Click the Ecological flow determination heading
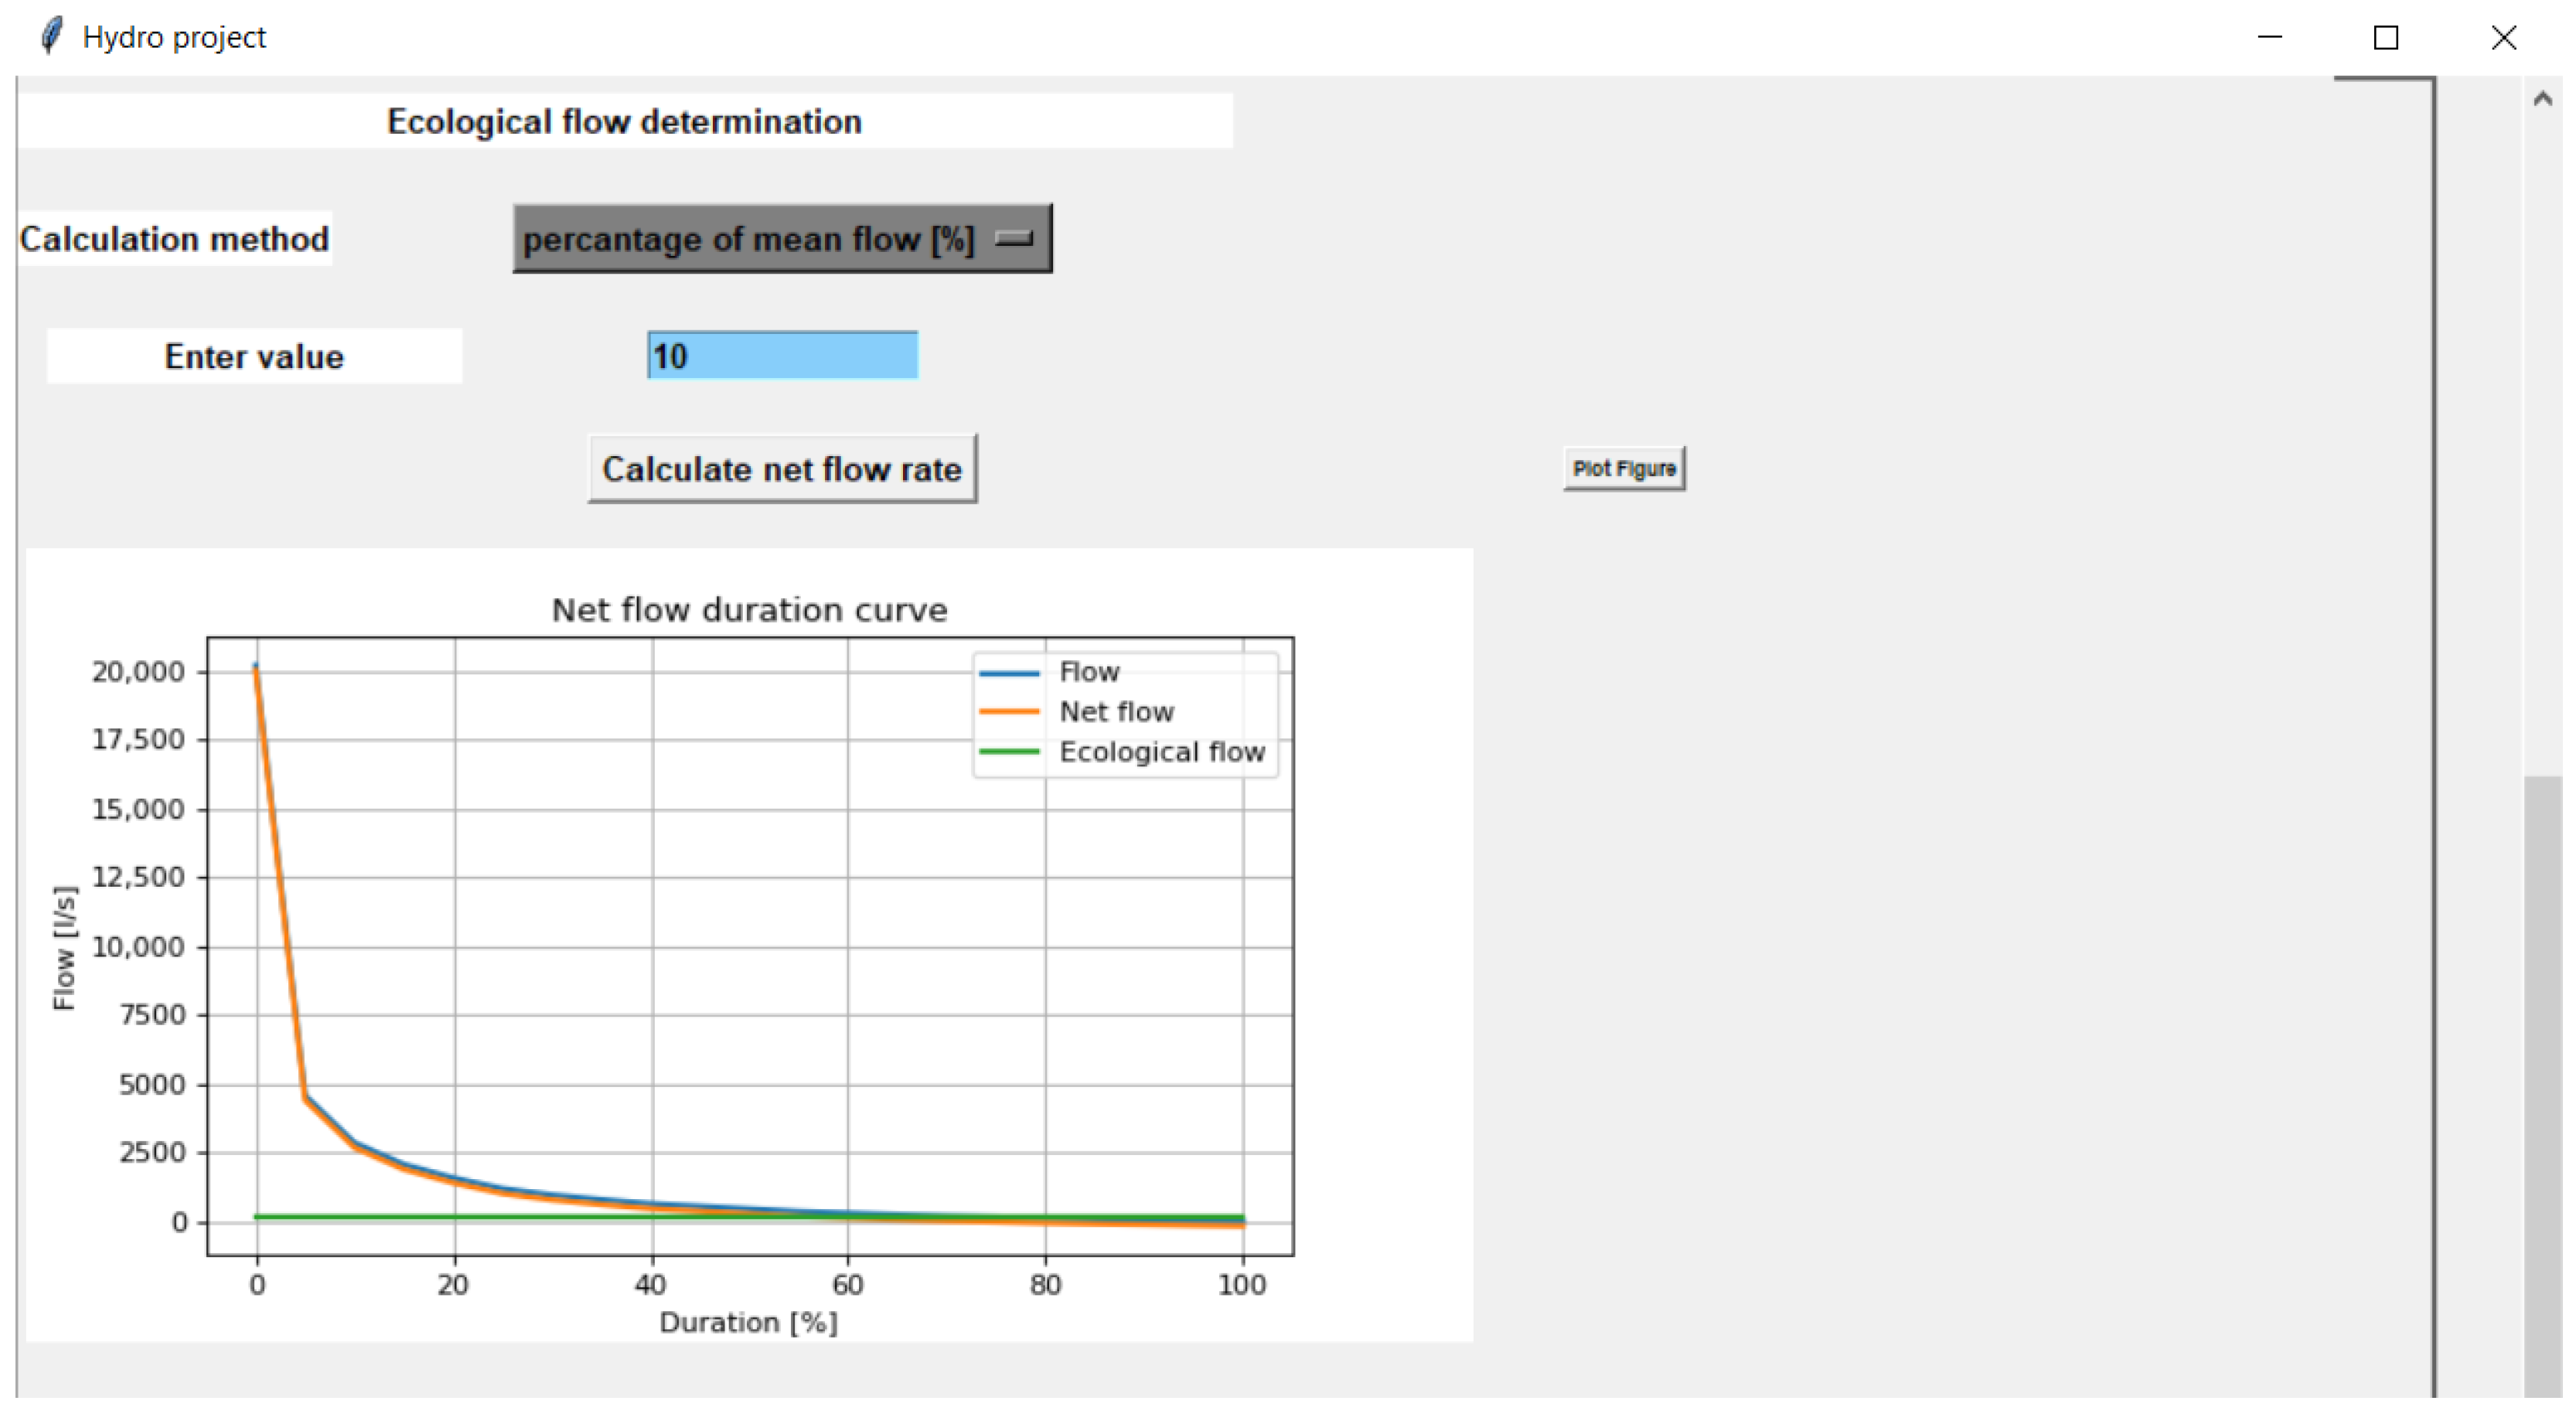The height and width of the screenshot is (1411, 2576). pyautogui.click(x=624, y=122)
